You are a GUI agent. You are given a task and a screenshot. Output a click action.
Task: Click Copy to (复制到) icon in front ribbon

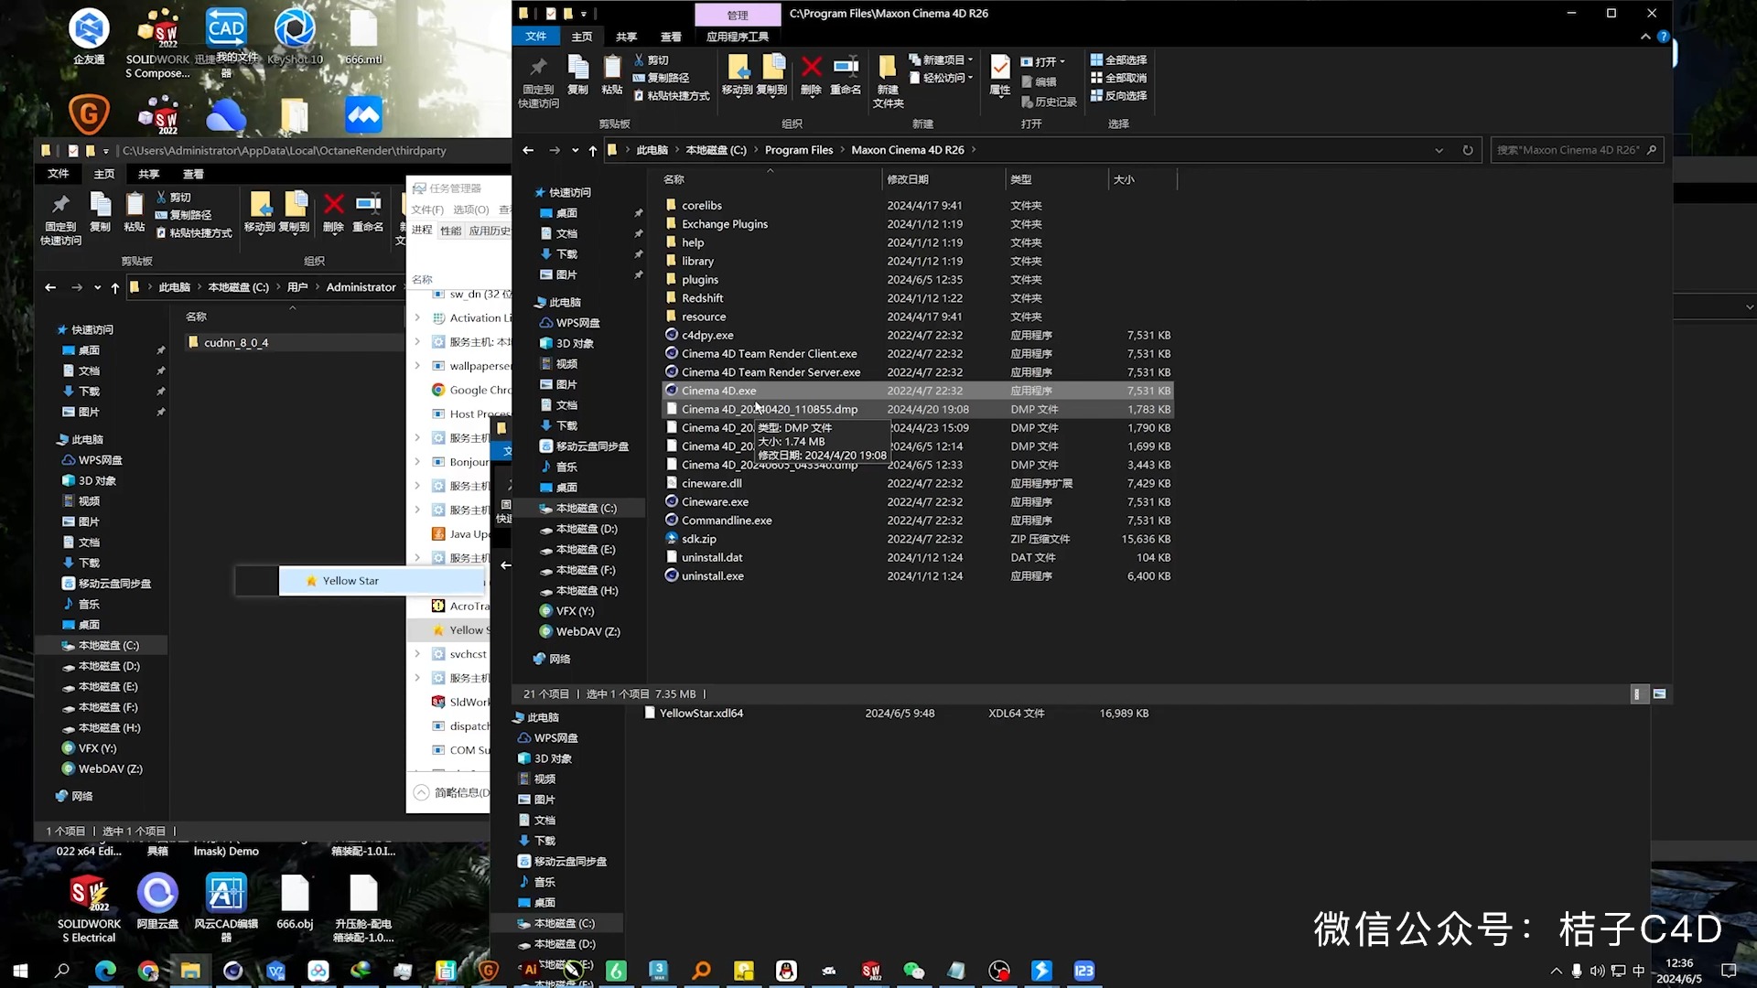coord(772,74)
